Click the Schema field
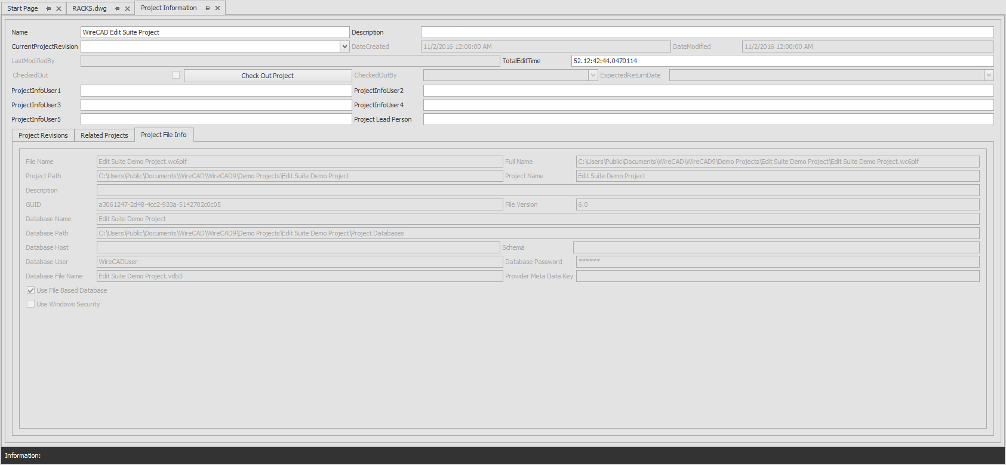 776,247
